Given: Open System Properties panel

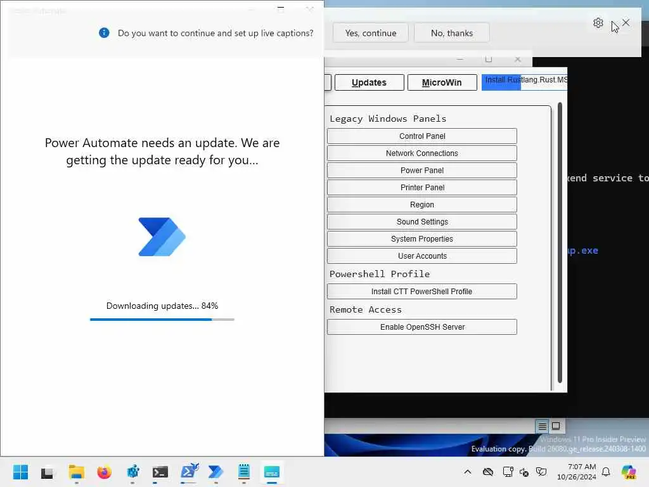Looking at the screenshot, I should [x=421, y=239].
